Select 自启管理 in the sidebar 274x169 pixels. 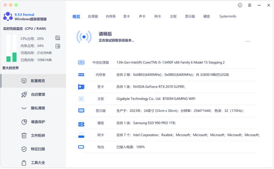38,94
